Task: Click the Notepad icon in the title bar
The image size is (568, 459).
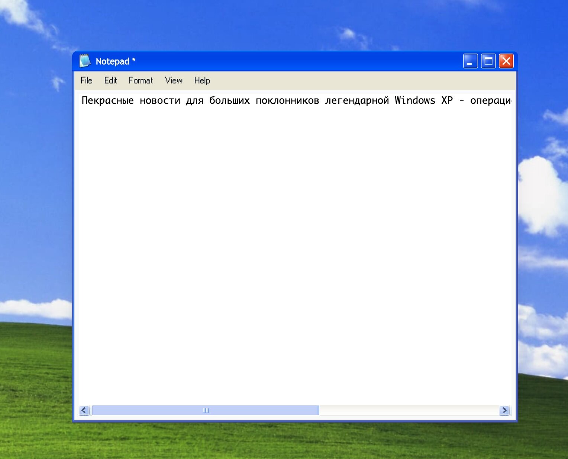Action: click(85, 61)
